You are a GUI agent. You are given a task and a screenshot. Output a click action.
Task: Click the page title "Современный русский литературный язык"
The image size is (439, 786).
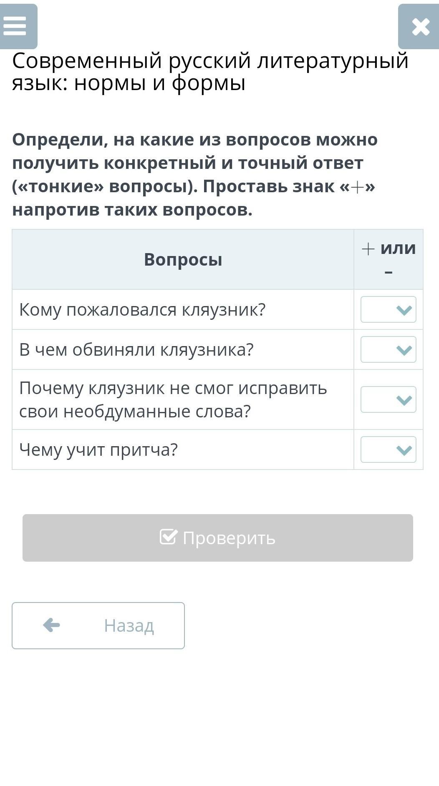point(210,71)
